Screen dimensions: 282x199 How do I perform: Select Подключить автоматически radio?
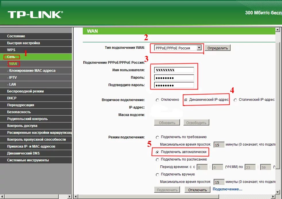coord(157,152)
